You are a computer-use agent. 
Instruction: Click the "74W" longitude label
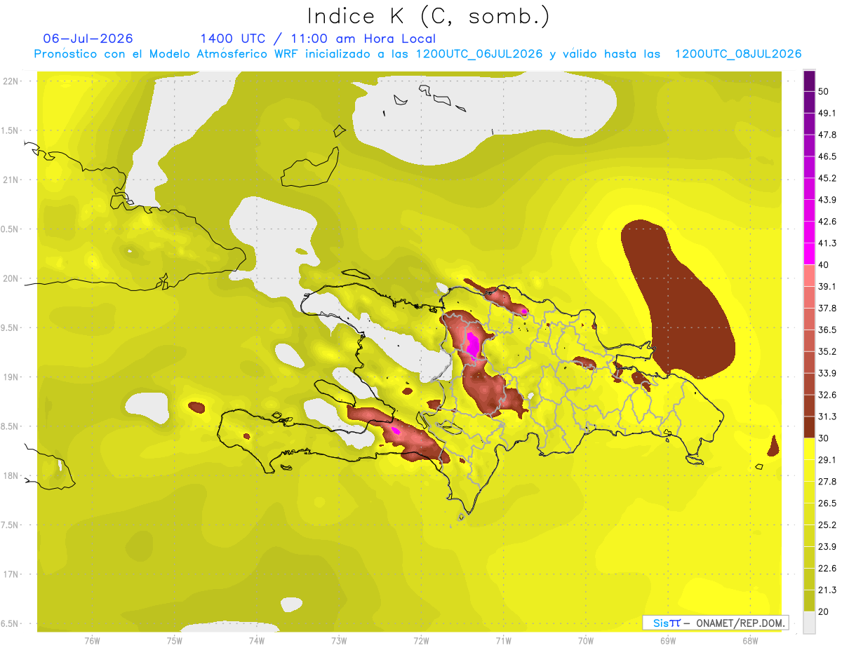(x=257, y=640)
